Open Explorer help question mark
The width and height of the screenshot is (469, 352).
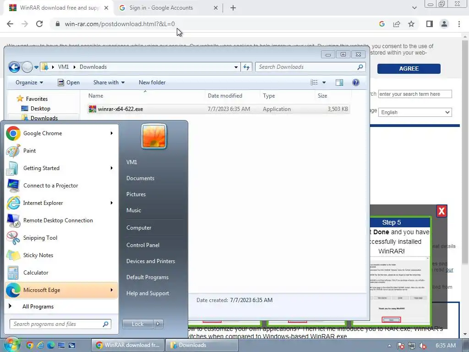(355, 82)
